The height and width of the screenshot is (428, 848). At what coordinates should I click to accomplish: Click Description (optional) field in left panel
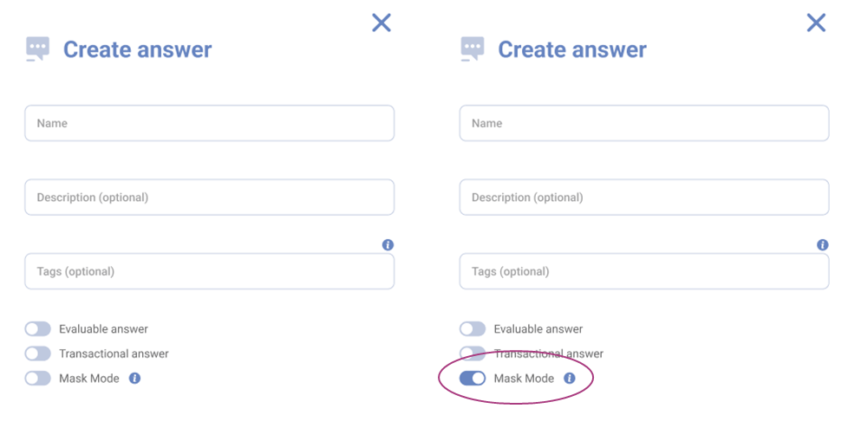click(x=209, y=198)
